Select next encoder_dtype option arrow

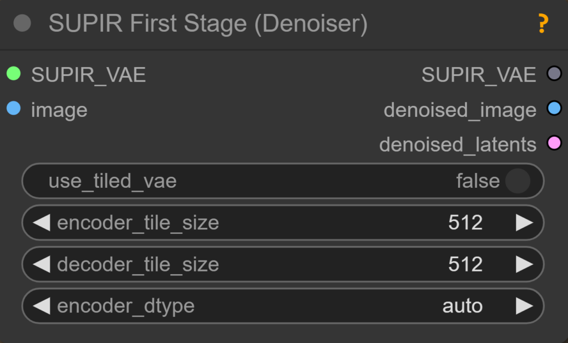tap(524, 306)
